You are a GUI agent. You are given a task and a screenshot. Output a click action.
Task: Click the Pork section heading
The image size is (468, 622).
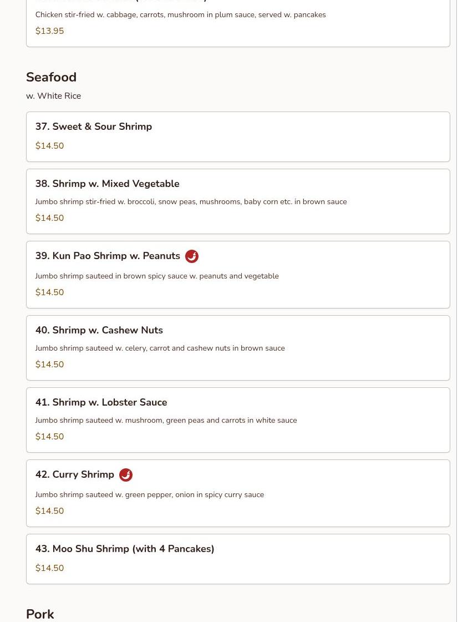point(40,614)
